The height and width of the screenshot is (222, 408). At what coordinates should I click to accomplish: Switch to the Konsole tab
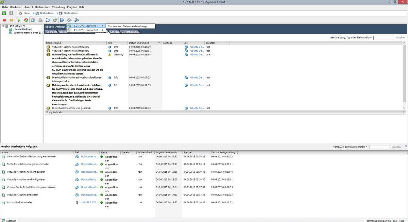pyautogui.click(x=115, y=32)
